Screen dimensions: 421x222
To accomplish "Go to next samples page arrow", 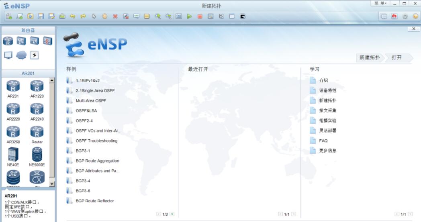I will 172,214.
